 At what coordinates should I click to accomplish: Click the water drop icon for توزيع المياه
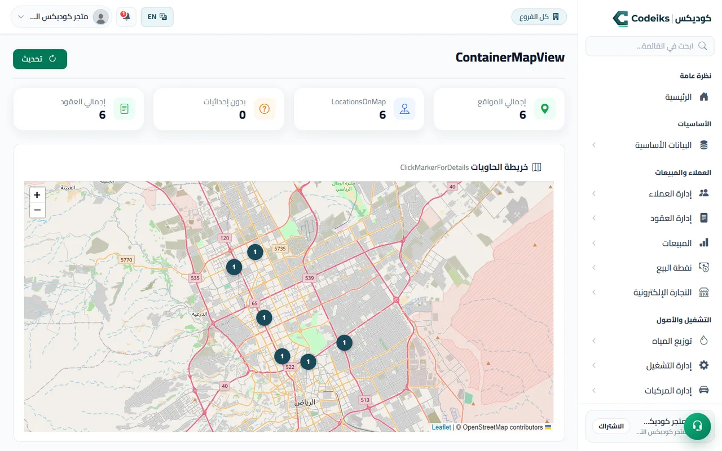coord(703,341)
